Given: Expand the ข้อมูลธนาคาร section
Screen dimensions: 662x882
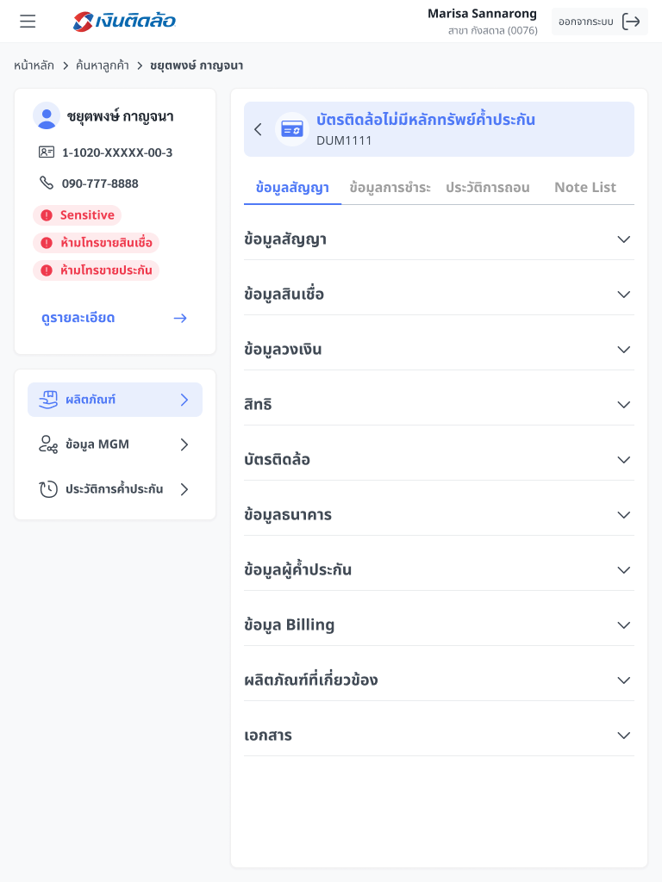Looking at the screenshot, I should [x=624, y=515].
